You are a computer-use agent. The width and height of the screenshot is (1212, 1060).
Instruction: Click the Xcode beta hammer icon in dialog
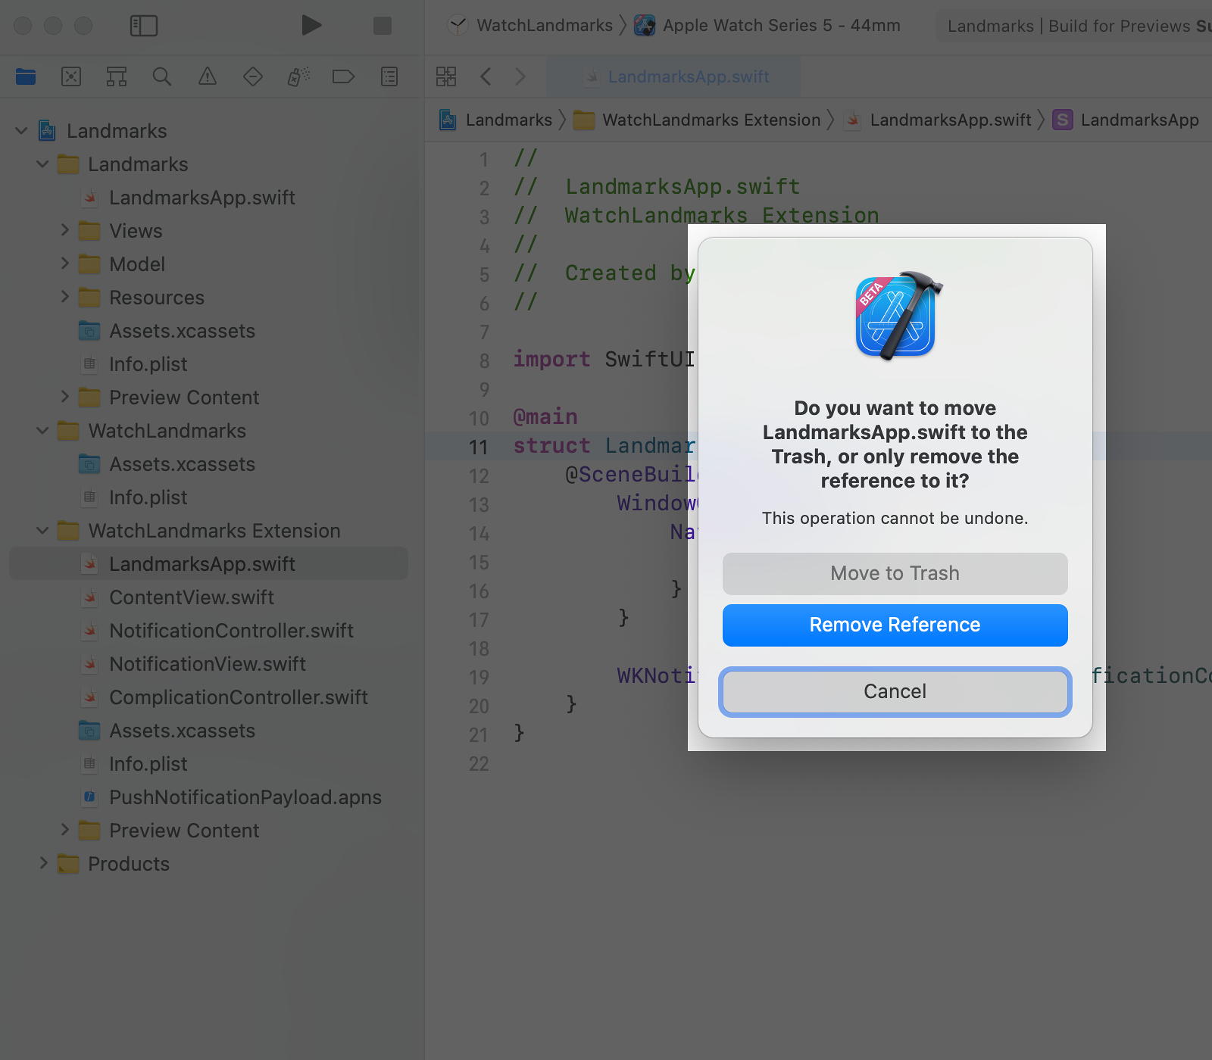coord(897,316)
